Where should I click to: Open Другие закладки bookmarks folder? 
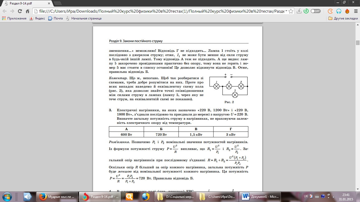click(343, 18)
